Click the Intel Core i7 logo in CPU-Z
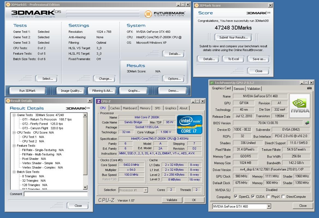Image resolution: width=319 pixels, height=218 pixels. click(x=190, y=125)
